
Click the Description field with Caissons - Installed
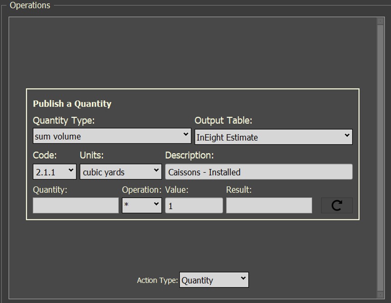(x=259, y=172)
